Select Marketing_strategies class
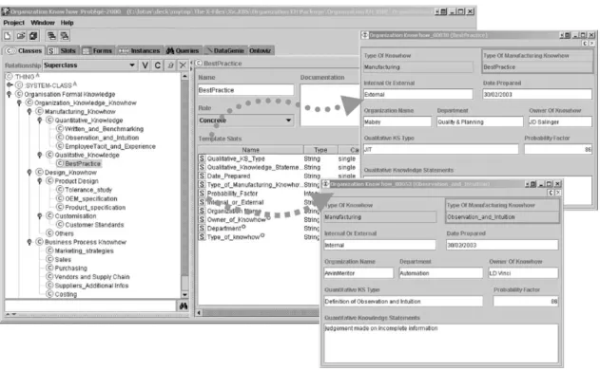 coord(85,250)
